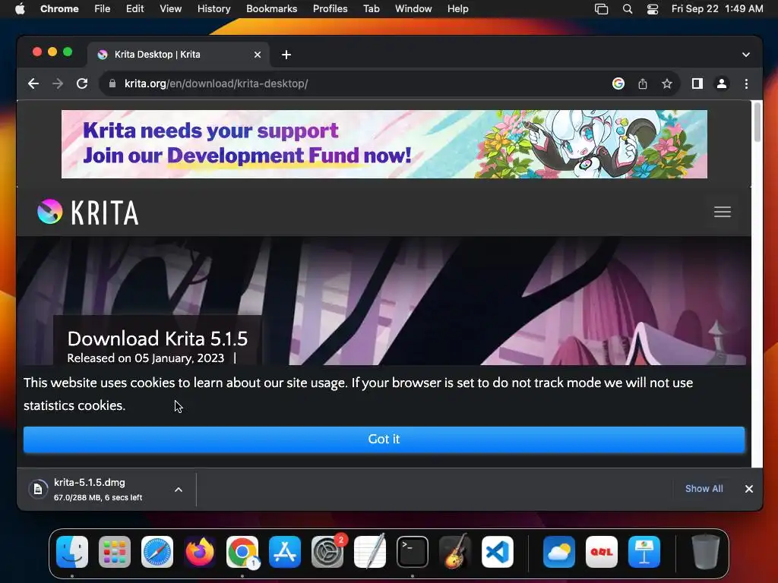Open the Krita hamburger menu
778x583 pixels.
point(723,212)
